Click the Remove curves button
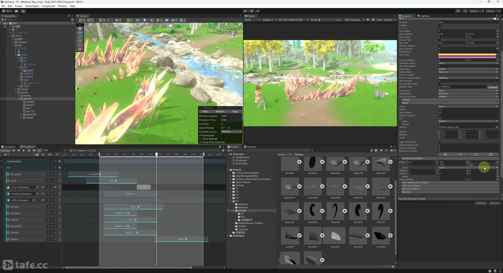 [494, 203]
